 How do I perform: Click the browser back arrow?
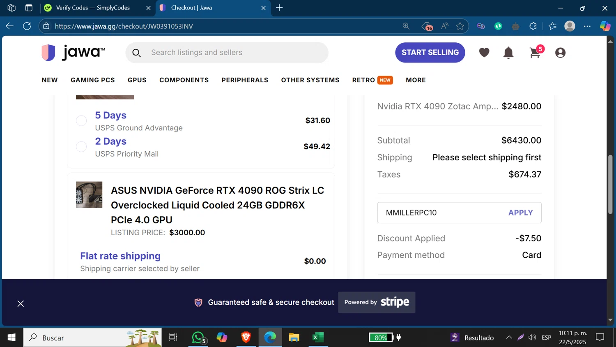tap(9, 26)
